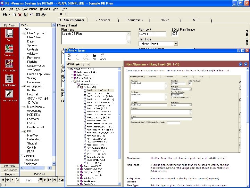Jump to the first record navigation button
The height and width of the screenshot is (188, 250).
pos(3,180)
